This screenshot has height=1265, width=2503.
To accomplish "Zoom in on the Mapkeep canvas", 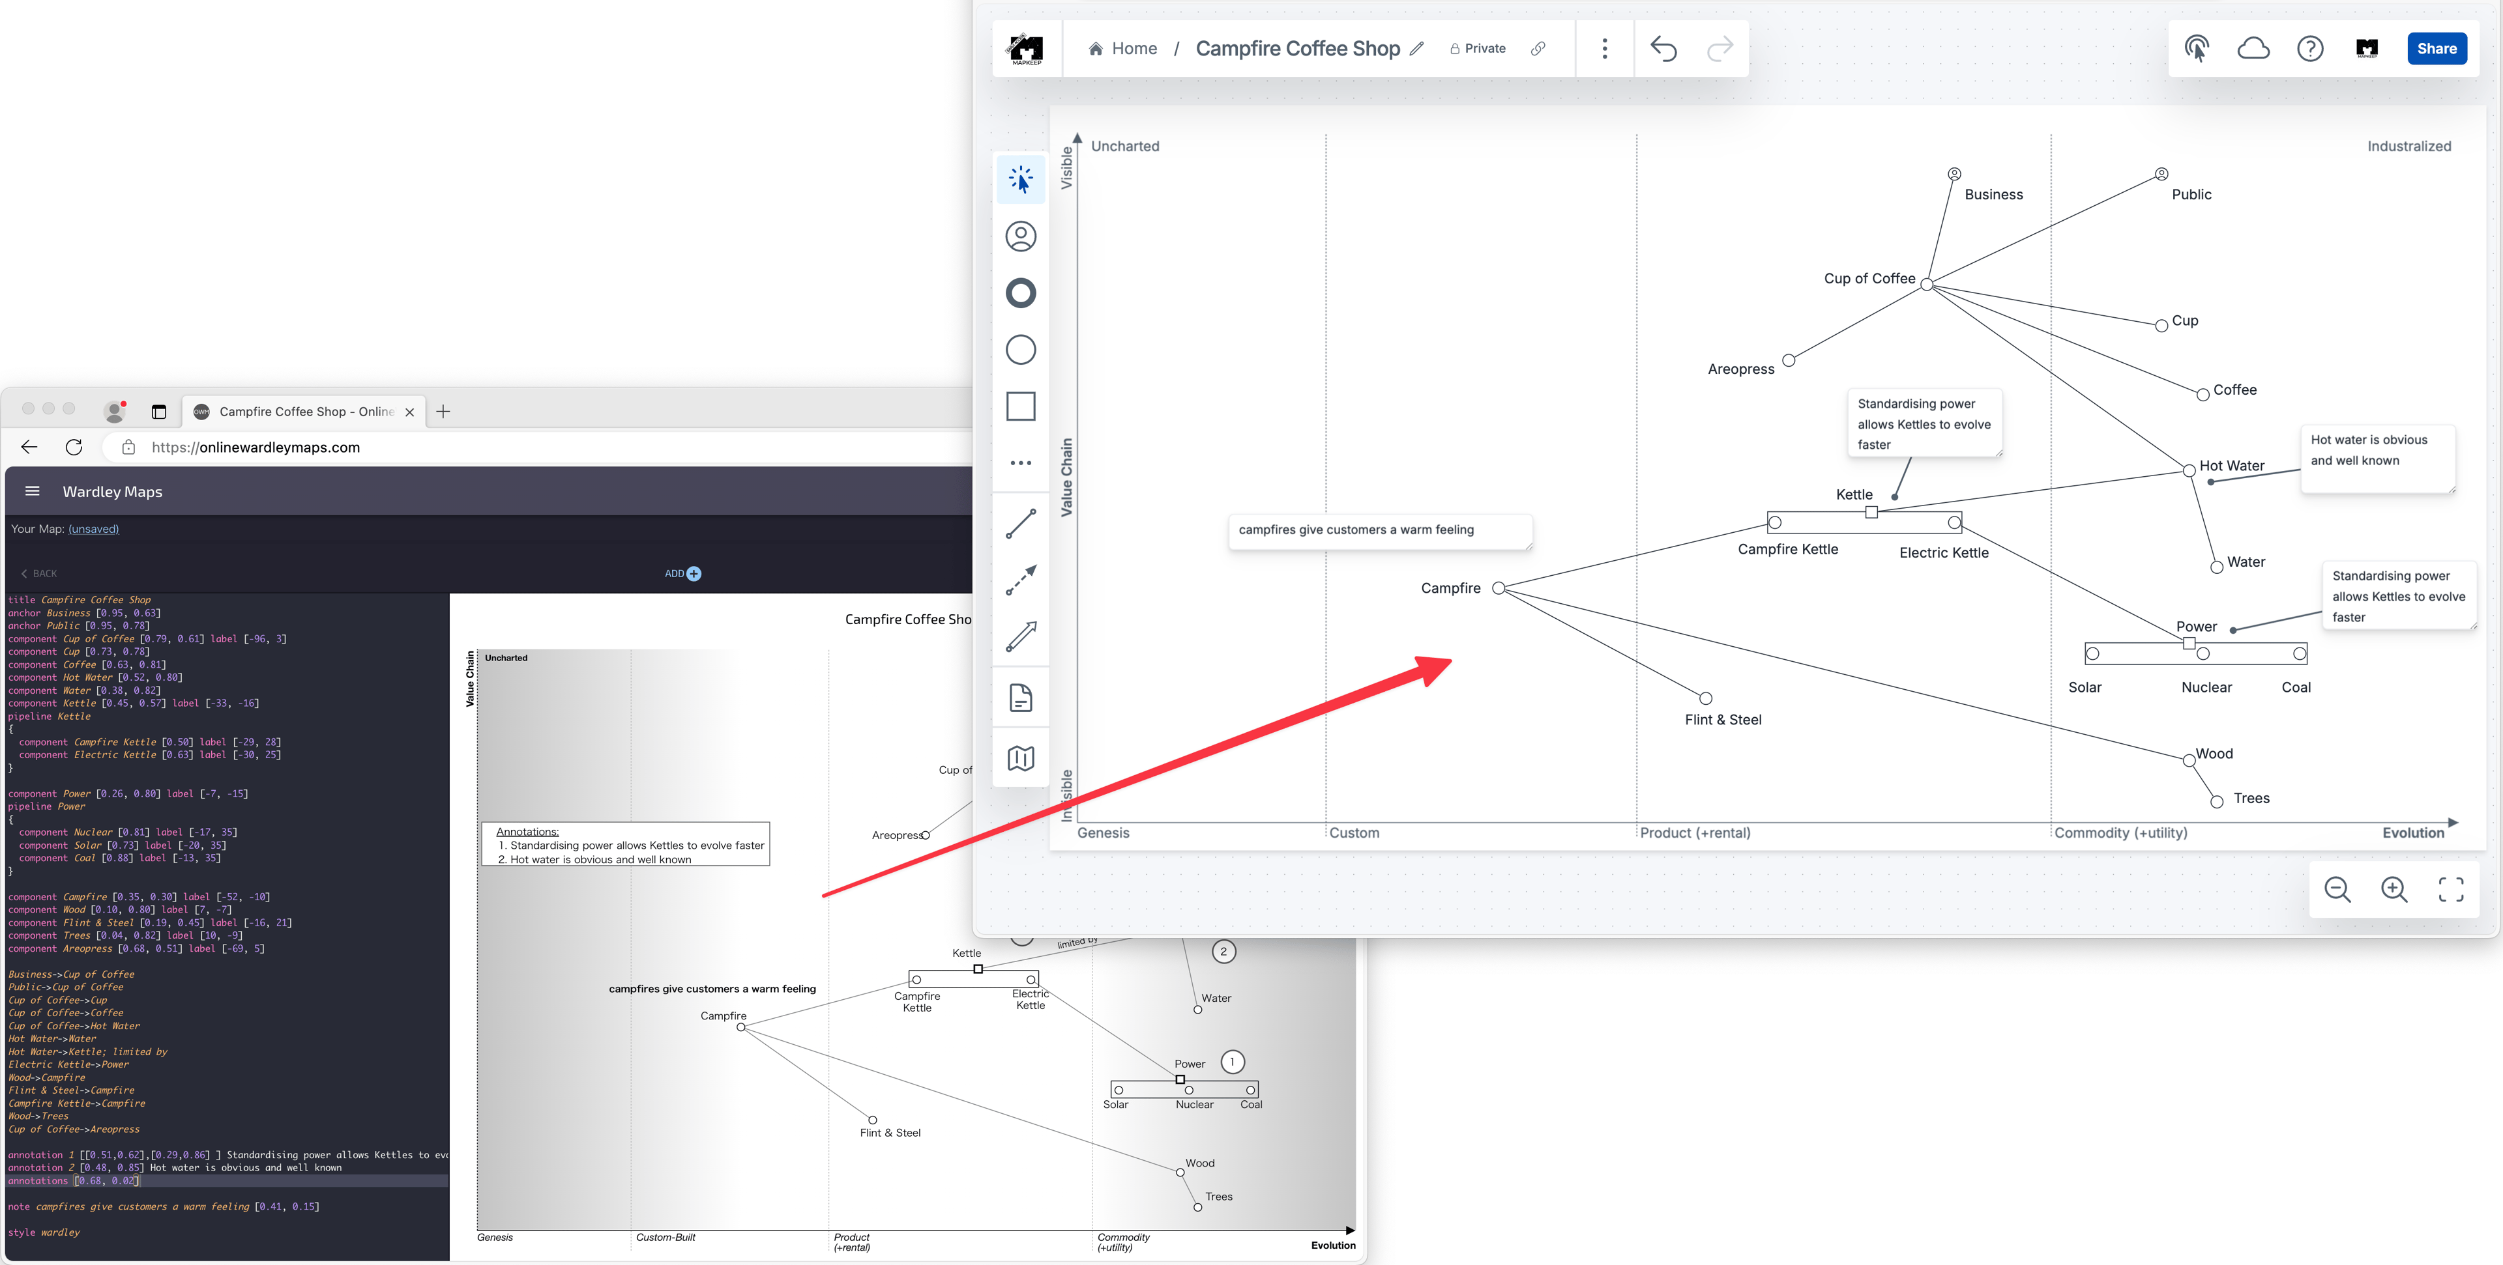I will point(2394,889).
